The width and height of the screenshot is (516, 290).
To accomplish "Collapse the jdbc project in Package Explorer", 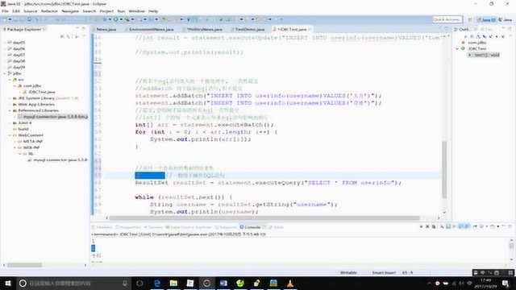I will (x=5, y=73).
